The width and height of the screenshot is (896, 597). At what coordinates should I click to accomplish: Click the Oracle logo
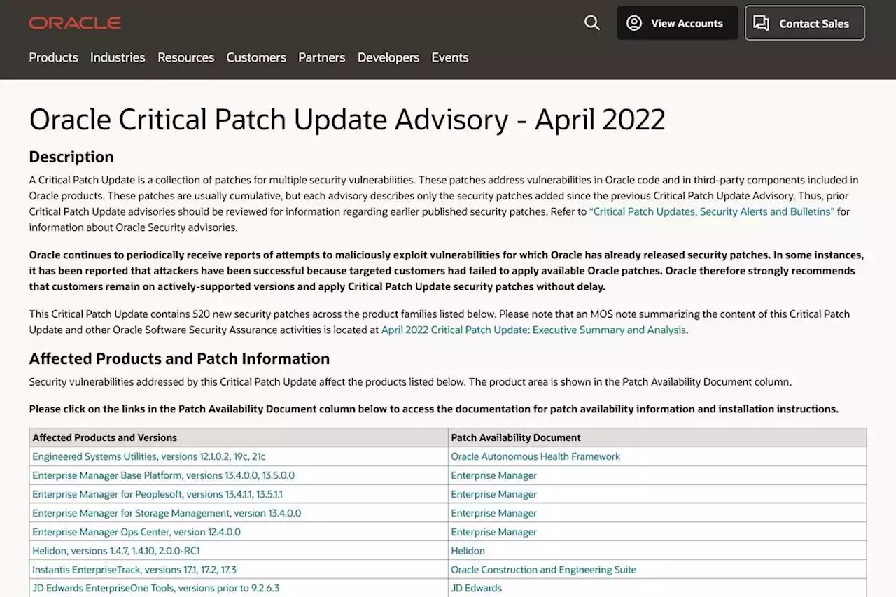coord(75,23)
